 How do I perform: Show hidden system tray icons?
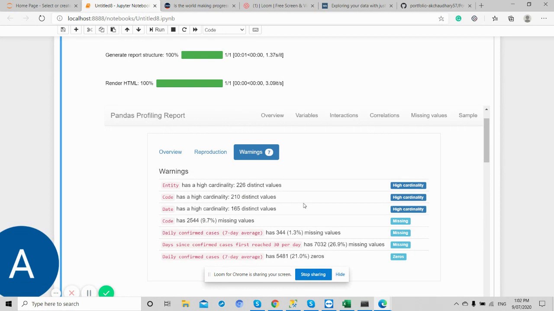click(x=456, y=304)
